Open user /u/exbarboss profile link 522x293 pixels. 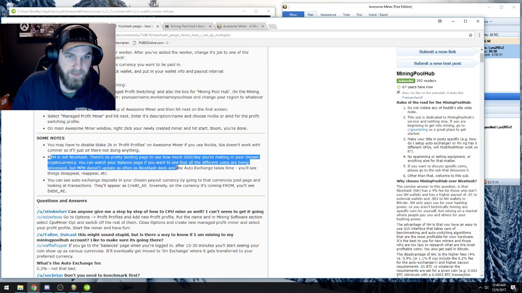point(49,217)
